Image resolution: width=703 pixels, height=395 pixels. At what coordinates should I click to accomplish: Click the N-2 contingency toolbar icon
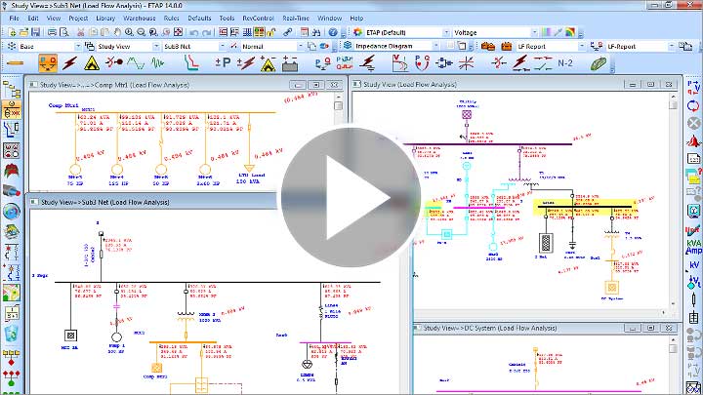[564, 62]
